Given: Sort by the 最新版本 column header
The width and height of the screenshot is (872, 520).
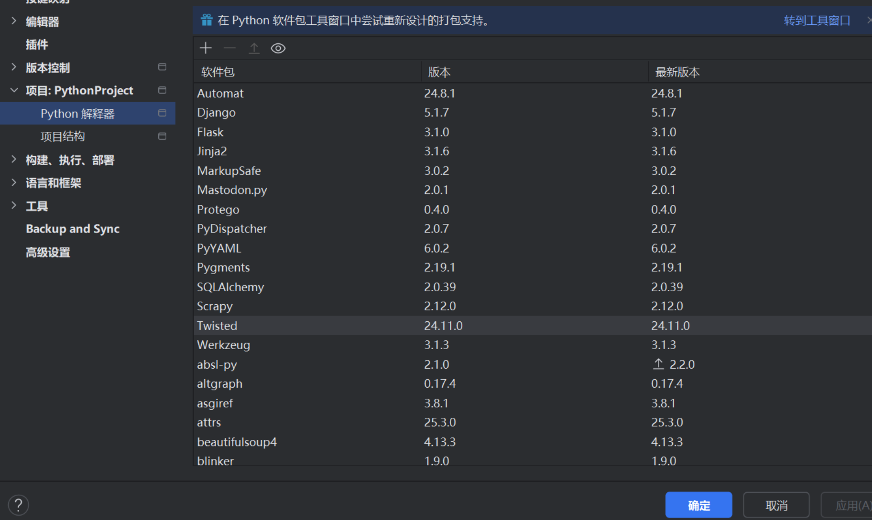Looking at the screenshot, I should coord(677,72).
